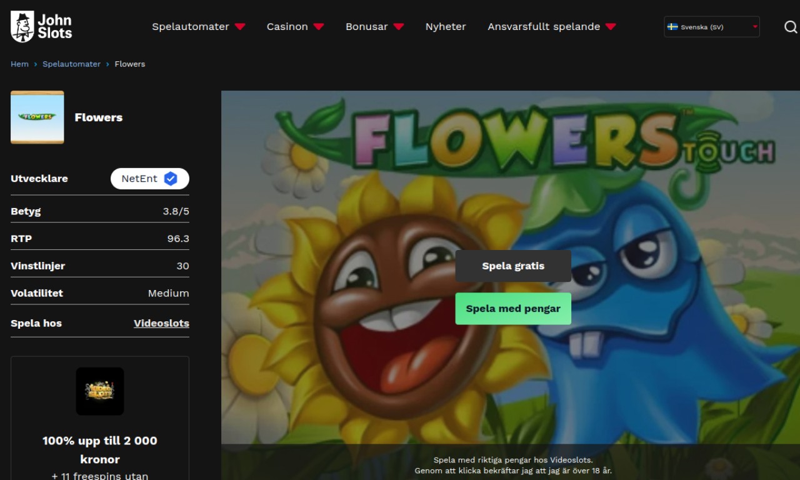Click the 96.3 RTP value

coord(178,239)
